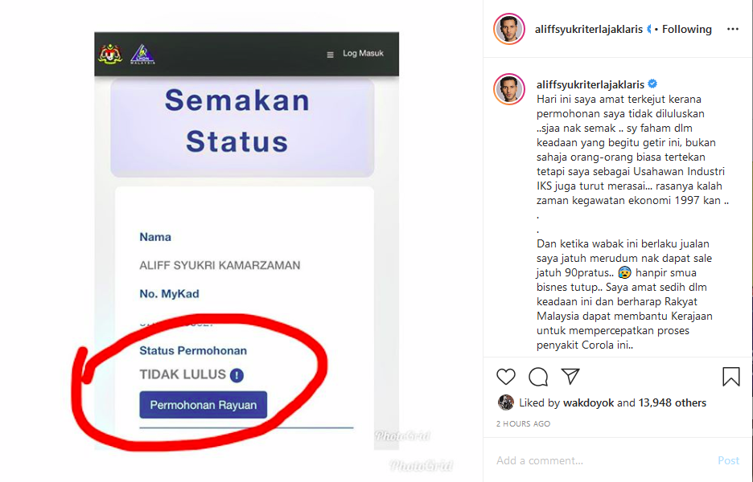Screen dimensions: 753x482
Task: Click the LHDN Malaysia logo
Action: tap(142, 54)
